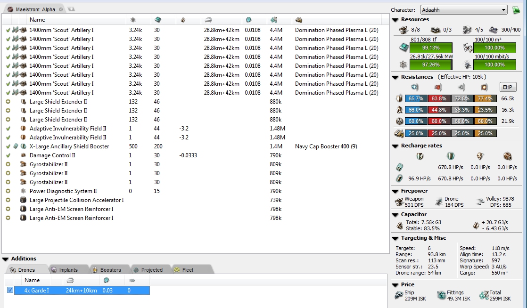Click the new tab button beside Maelstrom tab
The height and width of the screenshot is (308, 527).
71,9
